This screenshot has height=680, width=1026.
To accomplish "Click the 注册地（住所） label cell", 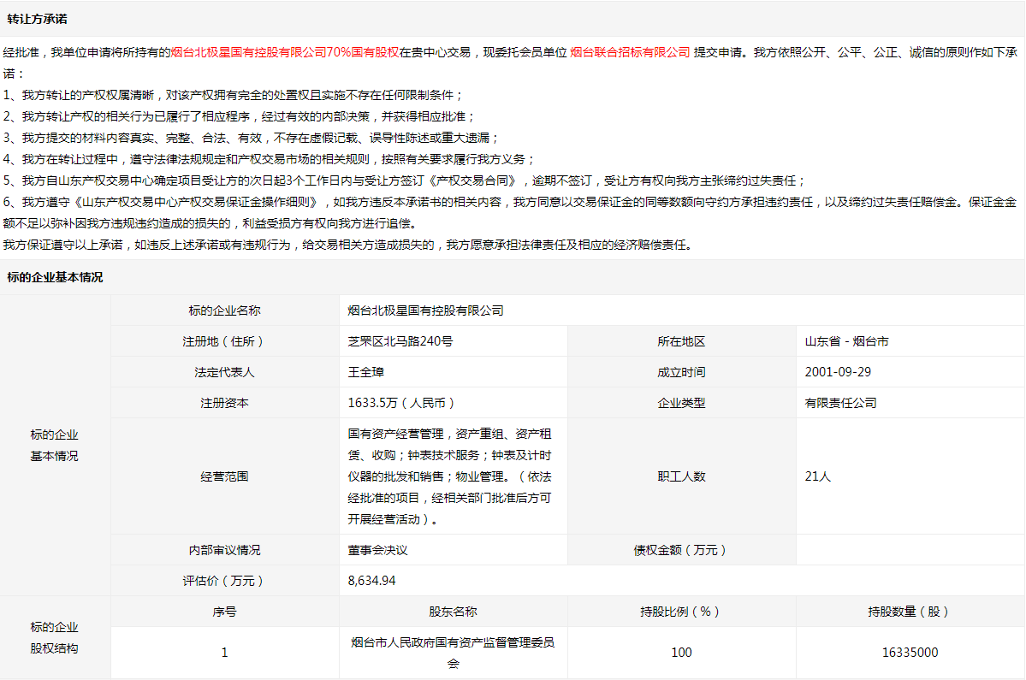I will click(224, 341).
